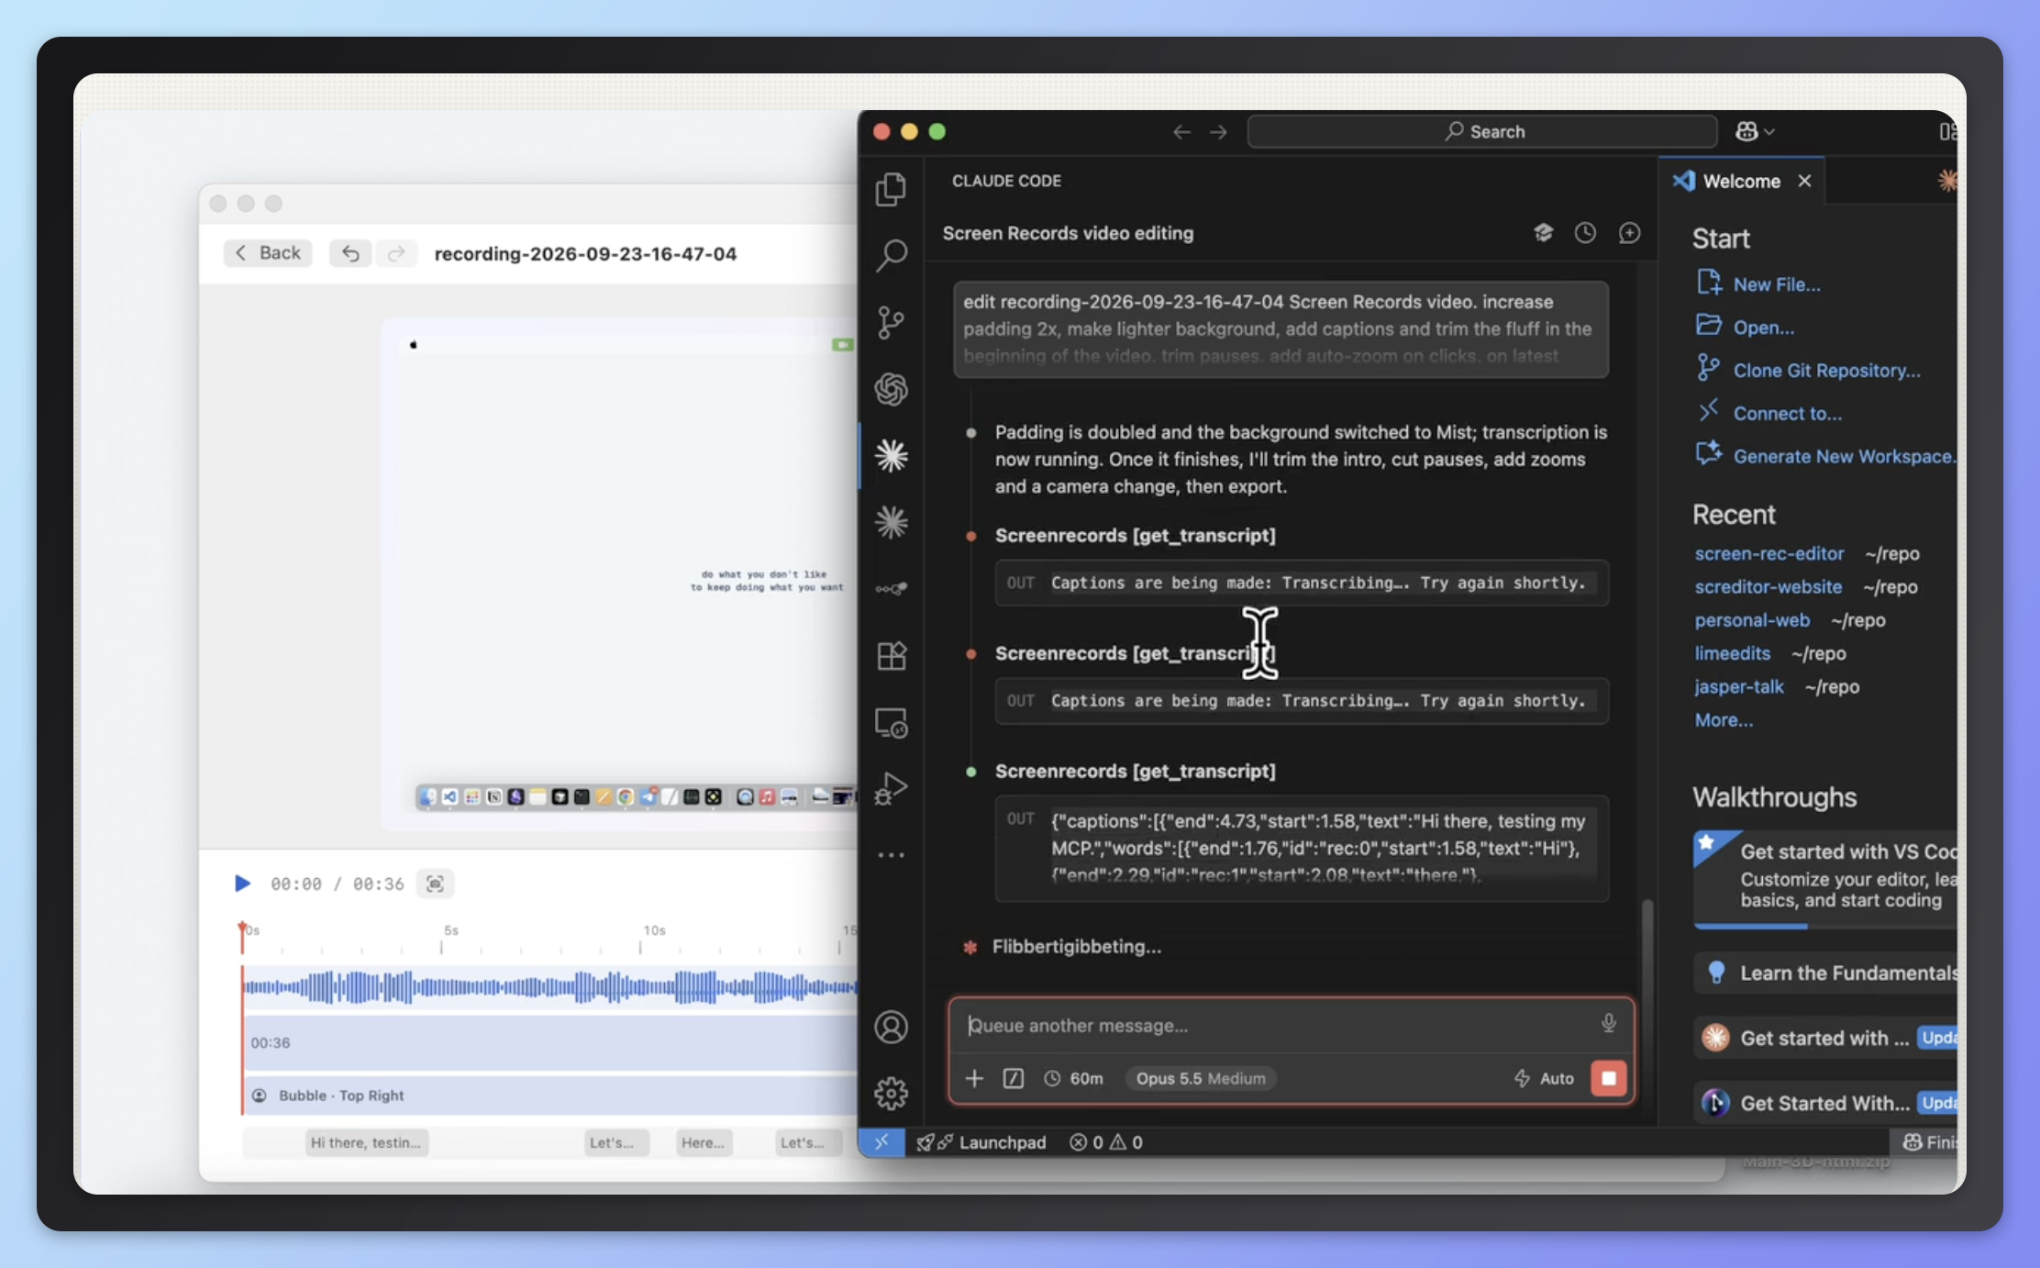2040x1268 pixels.
Task: Open the Opus 5.5 Medium model selector
Action: click(1201, 1078)
